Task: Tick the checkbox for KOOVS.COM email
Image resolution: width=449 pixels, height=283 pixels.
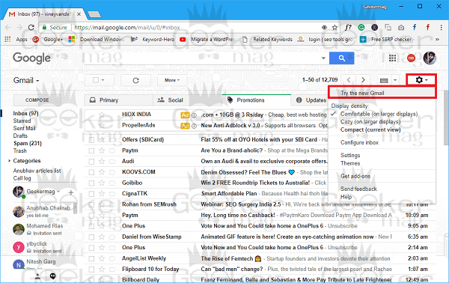Action: coord(91,172)
